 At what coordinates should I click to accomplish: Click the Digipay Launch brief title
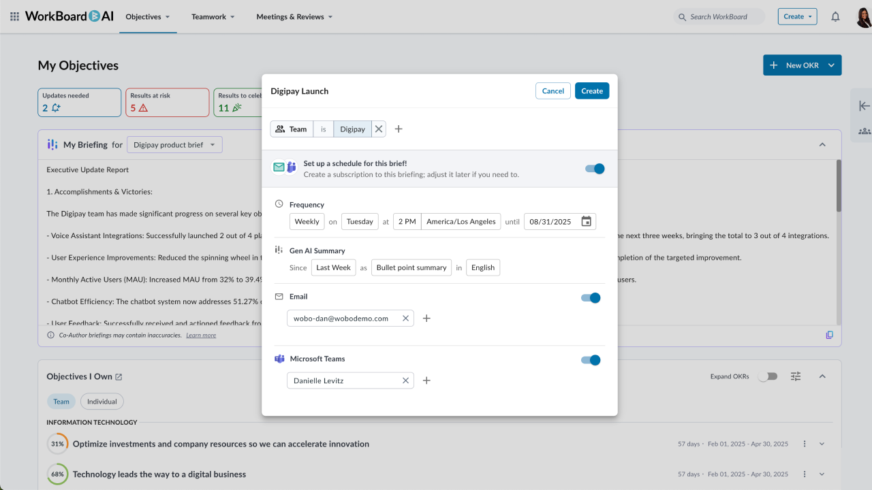pos(300,91)
